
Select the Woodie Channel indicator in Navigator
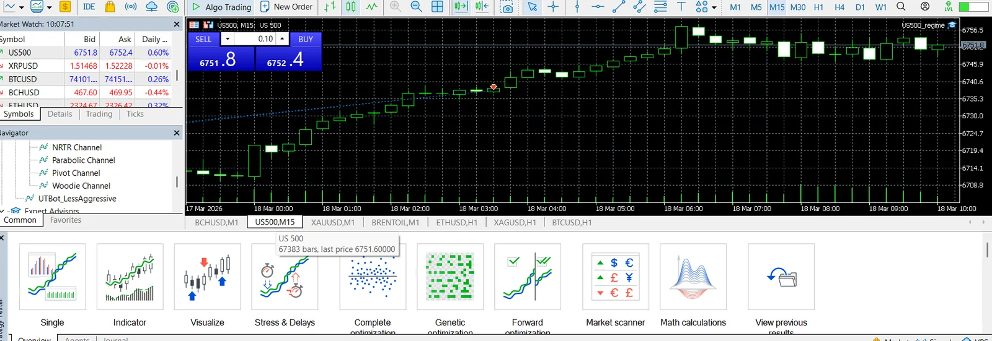(x=81, y=186)
